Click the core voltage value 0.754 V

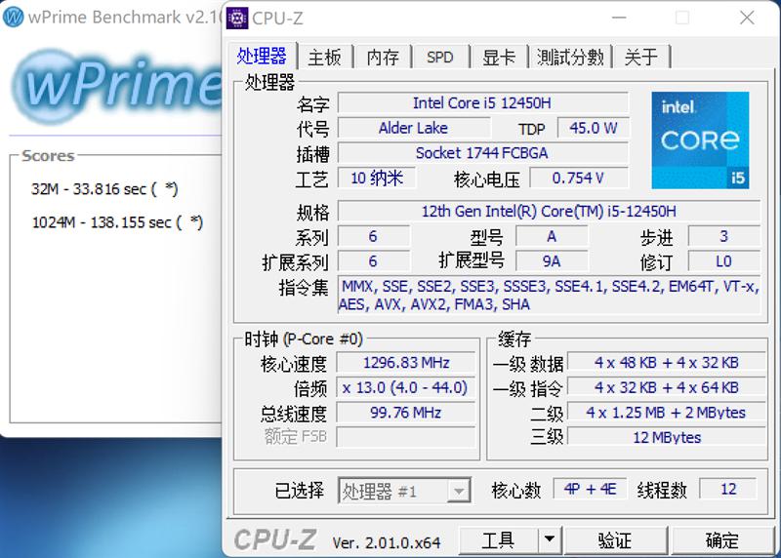click(579, 178)
